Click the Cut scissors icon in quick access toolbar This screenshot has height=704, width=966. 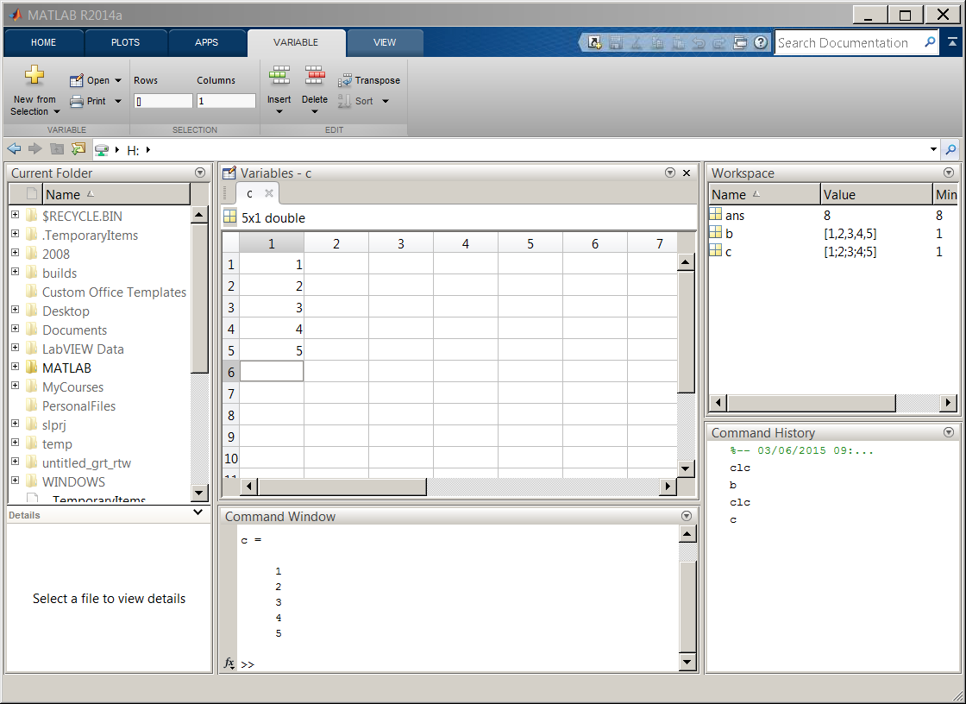[637, 42]
